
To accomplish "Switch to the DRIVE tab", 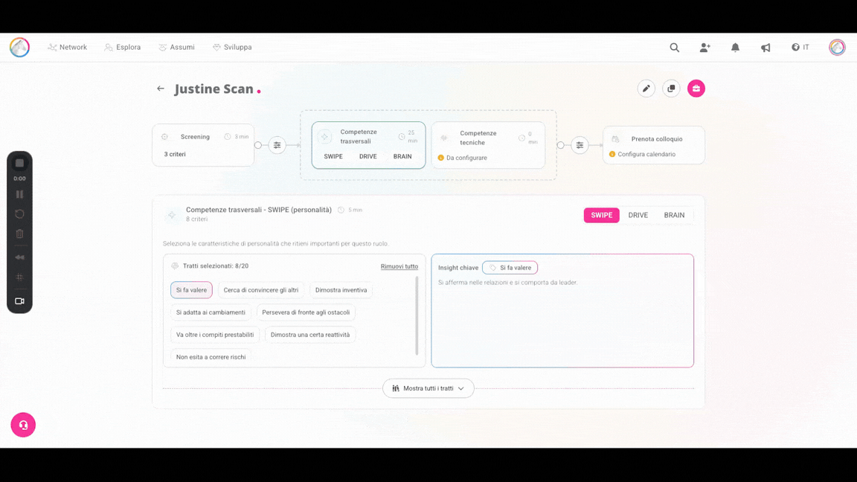I will [x=638, y=216].
